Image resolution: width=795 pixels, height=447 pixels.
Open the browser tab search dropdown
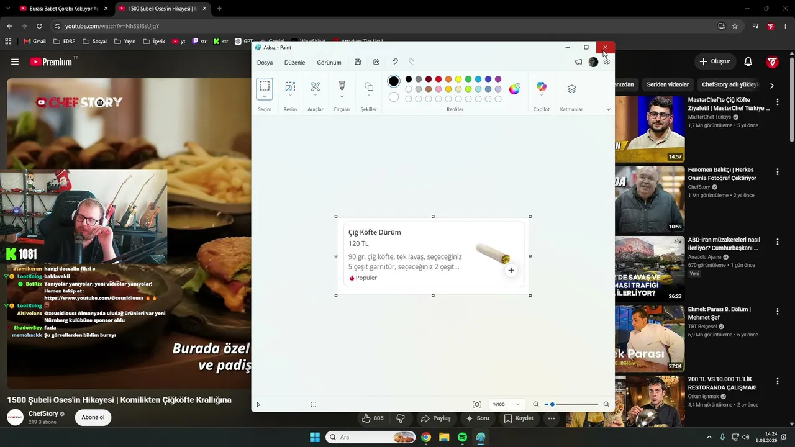pyautogui.click(x=8, y=9)
